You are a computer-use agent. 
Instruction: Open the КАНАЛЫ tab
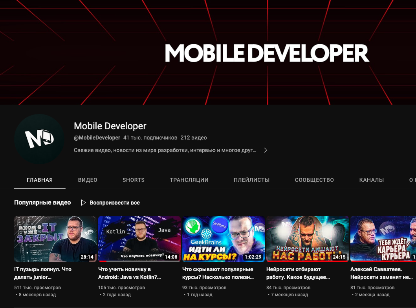point(371,180)
